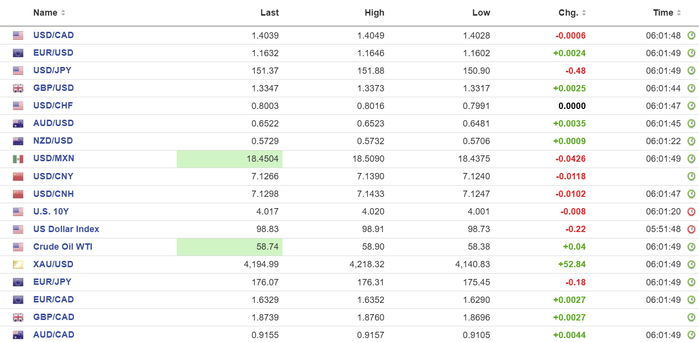The width and height of the screenshot is (699, 342).
Task: Click the Australia flag icon beside AUD/USD
Action: pyautogui.click(x=18, y=124)
